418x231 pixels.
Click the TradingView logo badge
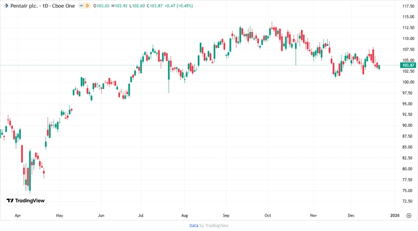(x=26, y=200)
